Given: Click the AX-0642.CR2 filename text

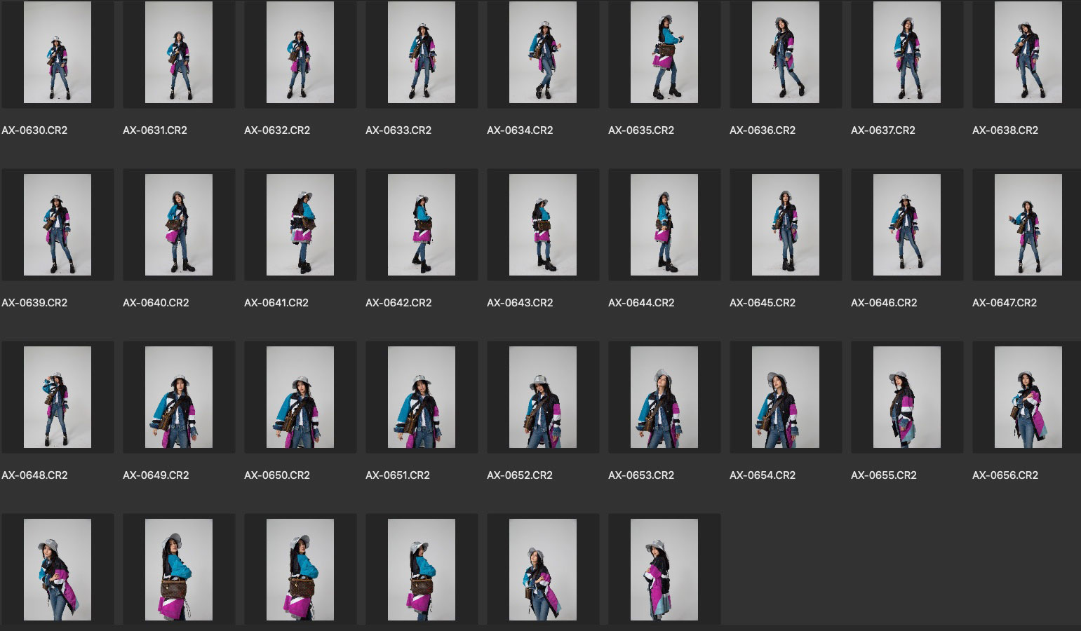Looking at the screenshot, I should (x=398, y=303).
